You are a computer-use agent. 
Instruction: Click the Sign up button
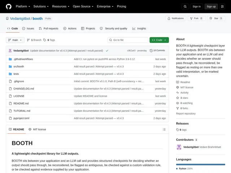point(211,6)
